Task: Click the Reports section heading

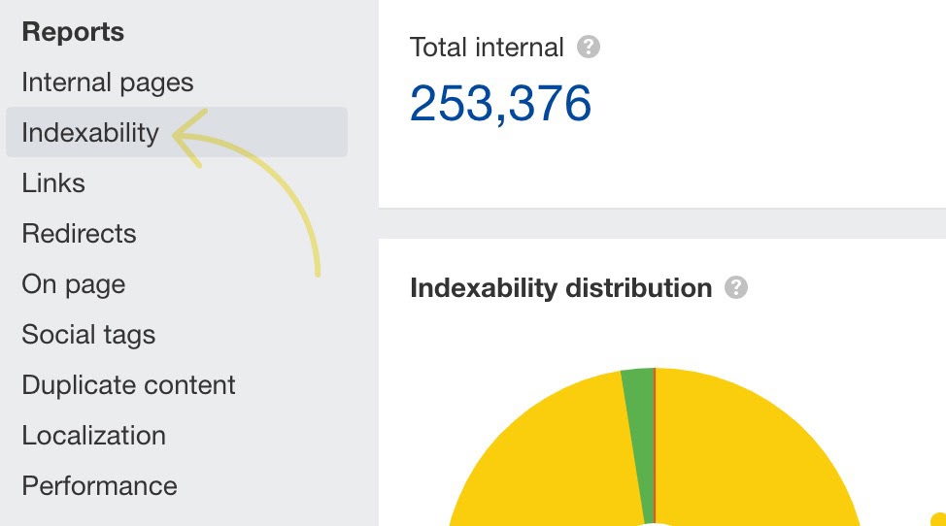Action: click(x=73, y=32)
